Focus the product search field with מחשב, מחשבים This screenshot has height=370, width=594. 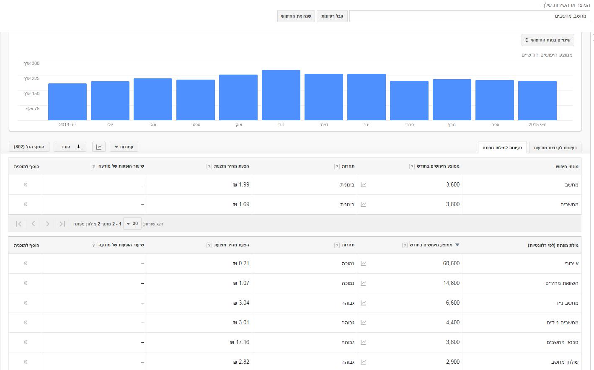pyautogui.click(x=470, y=16)
